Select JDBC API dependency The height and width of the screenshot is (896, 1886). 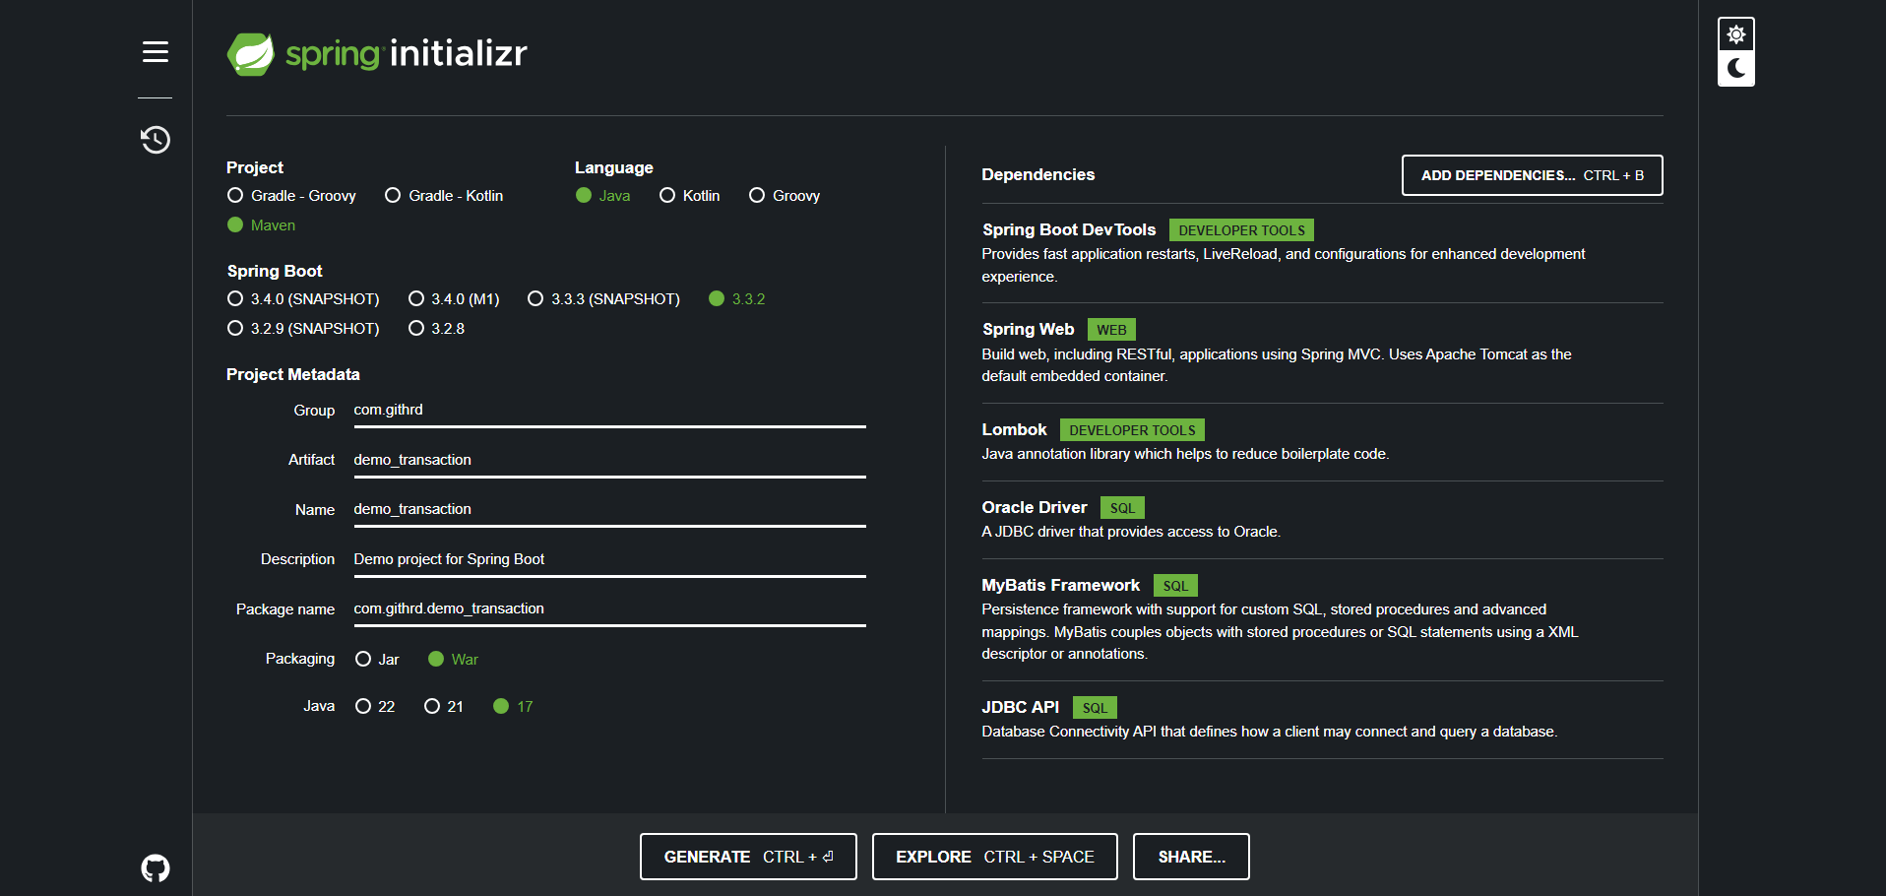(1322, 719)
